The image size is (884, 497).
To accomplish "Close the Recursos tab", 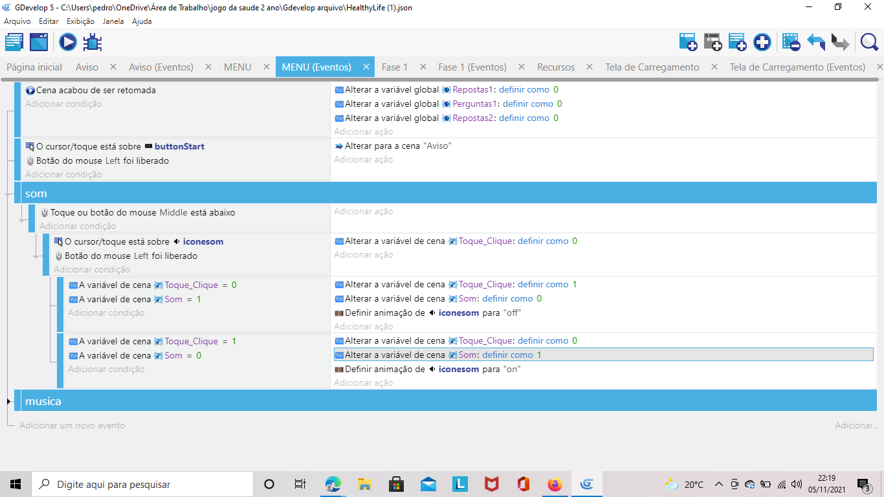I will [x=589, y=67].
